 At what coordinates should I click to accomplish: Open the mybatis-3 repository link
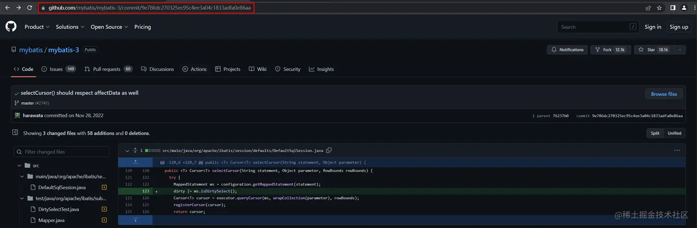coord(64,50)
